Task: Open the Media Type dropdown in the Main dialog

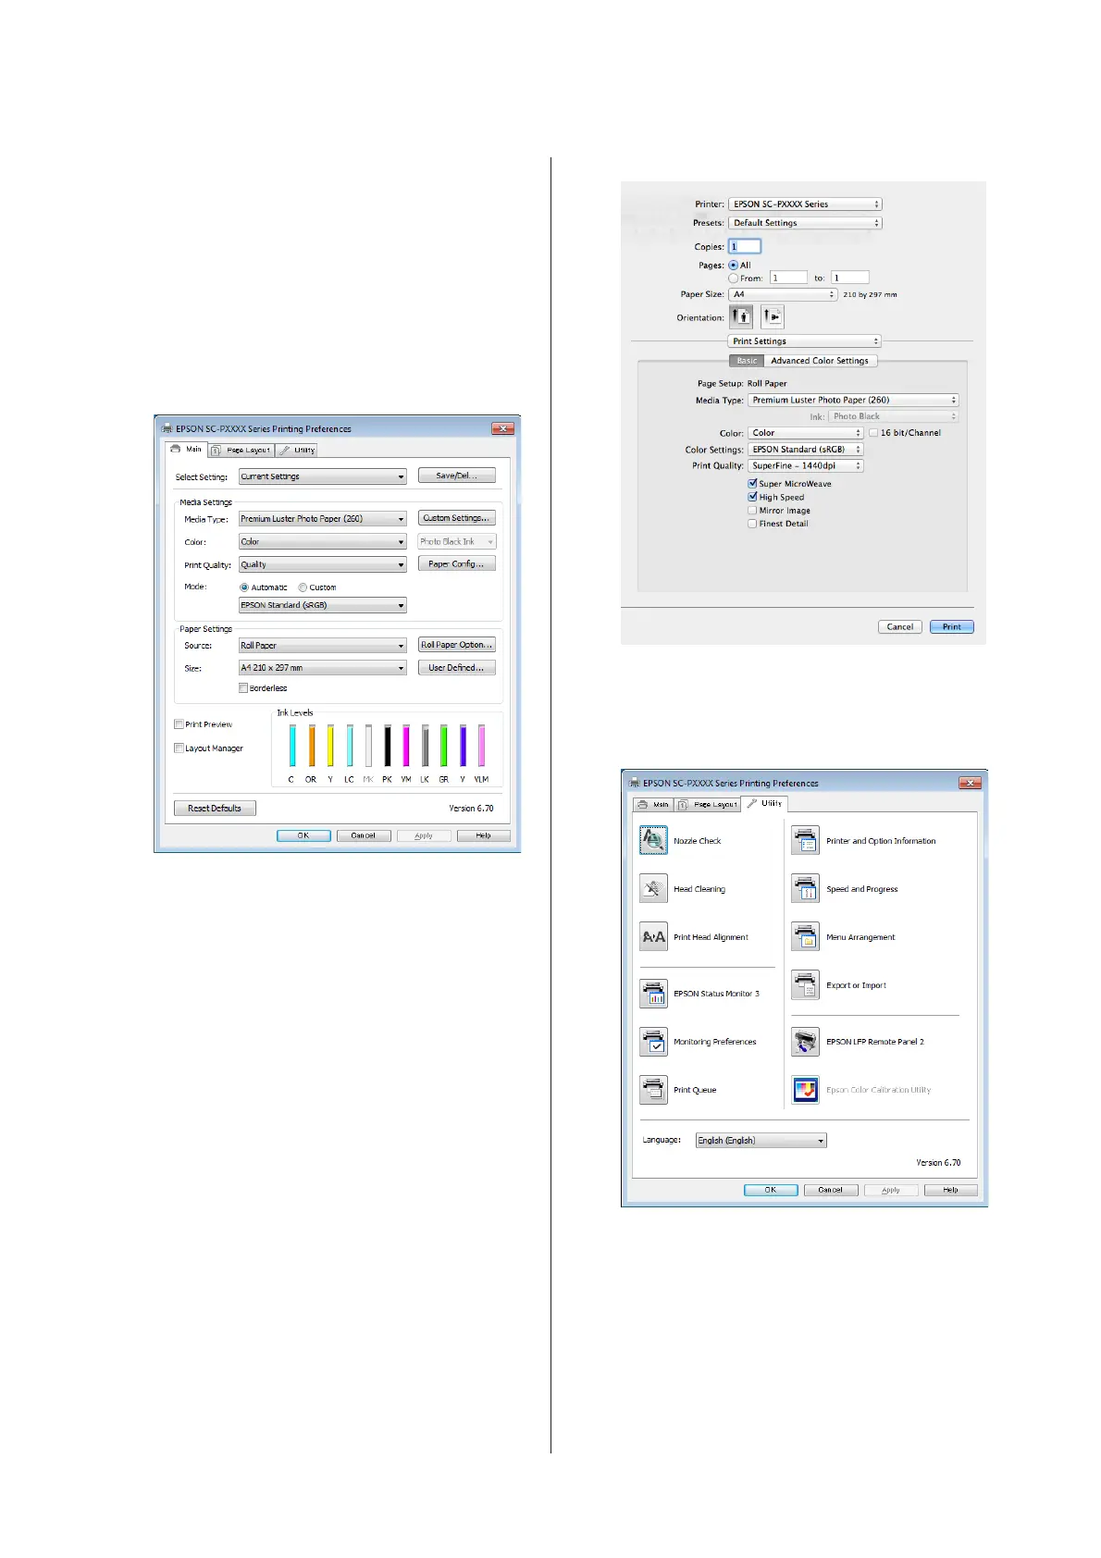Action: click(x=322, y=519)
